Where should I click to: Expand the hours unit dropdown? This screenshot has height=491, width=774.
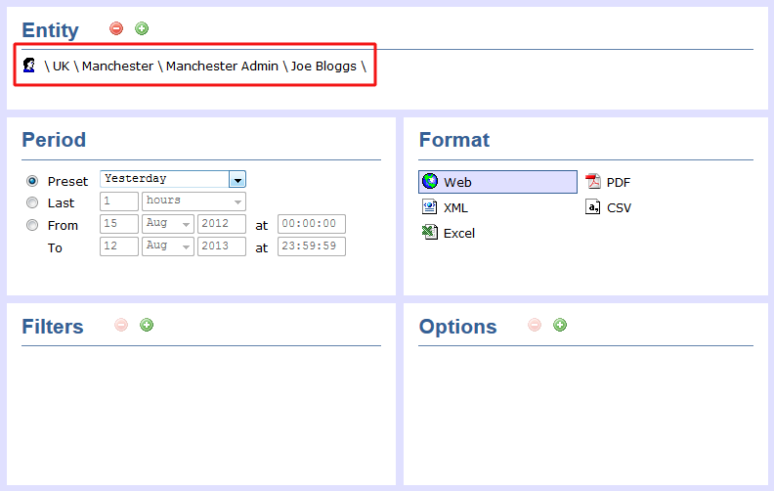coord(237,201)
